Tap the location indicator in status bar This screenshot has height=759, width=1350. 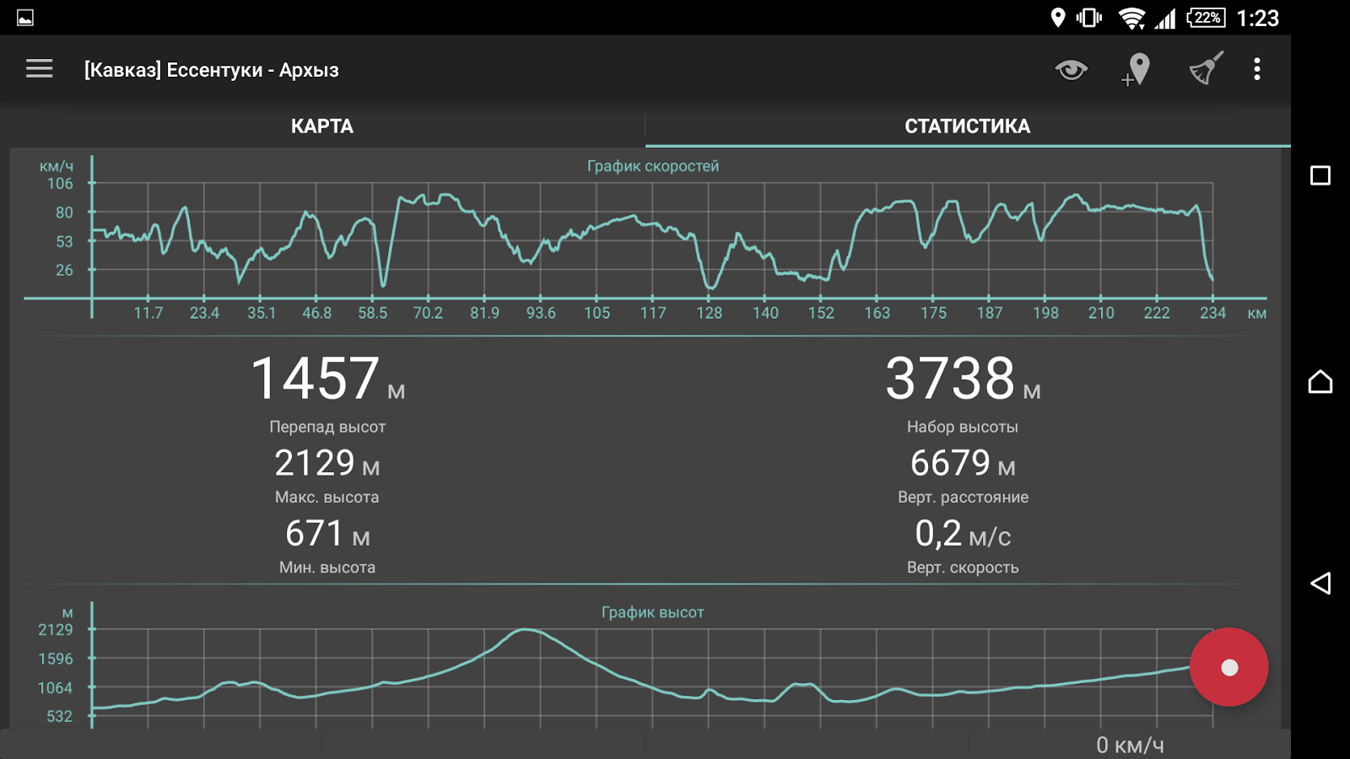click(1057, 18)
